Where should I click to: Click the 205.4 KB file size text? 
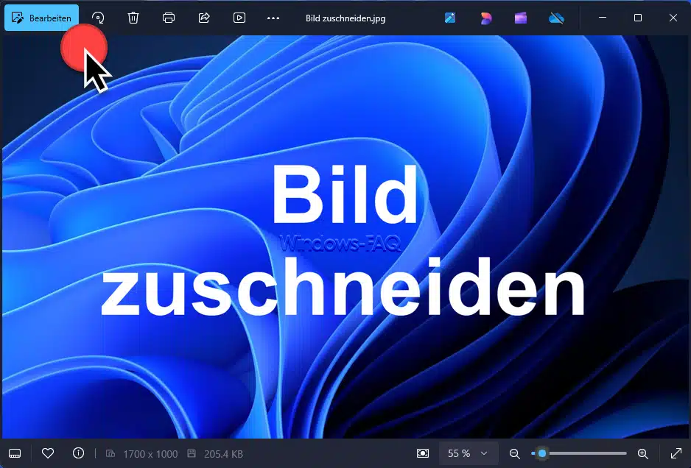point(223,454)
